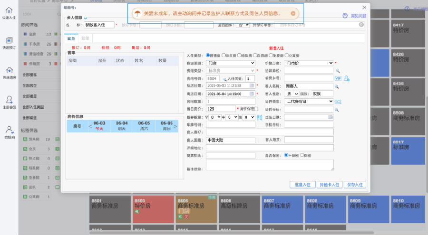Click the 保存入住 button
The height and width of the screenshot is (235, 428).
click(x=355, y=185)
